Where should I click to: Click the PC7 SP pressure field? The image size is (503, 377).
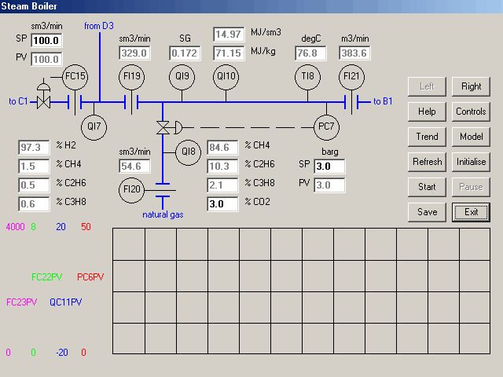pos(329,167)
